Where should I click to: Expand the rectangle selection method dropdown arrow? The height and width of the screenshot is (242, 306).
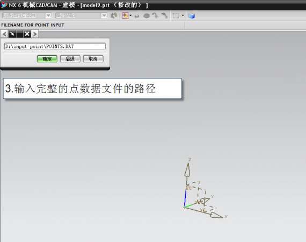coord(183,16)
